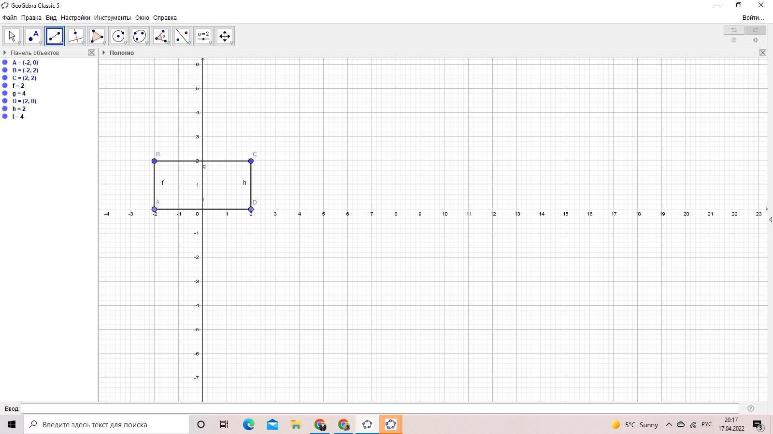Screen dimensions: 773x434
Task: Open the Инструменты menu
Action: click(113, 18)
